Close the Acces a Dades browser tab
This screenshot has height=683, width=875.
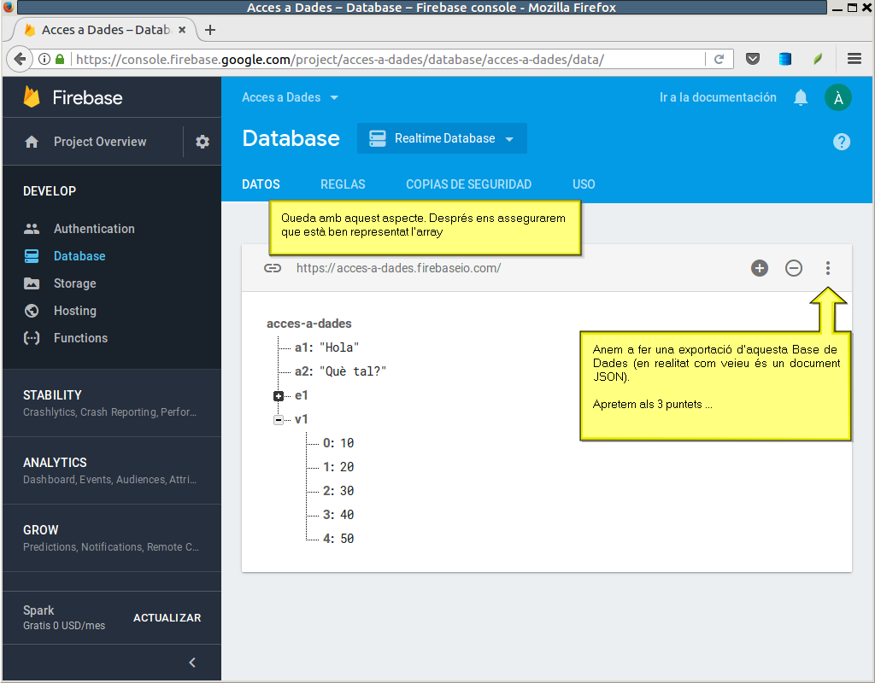[182, 30]
